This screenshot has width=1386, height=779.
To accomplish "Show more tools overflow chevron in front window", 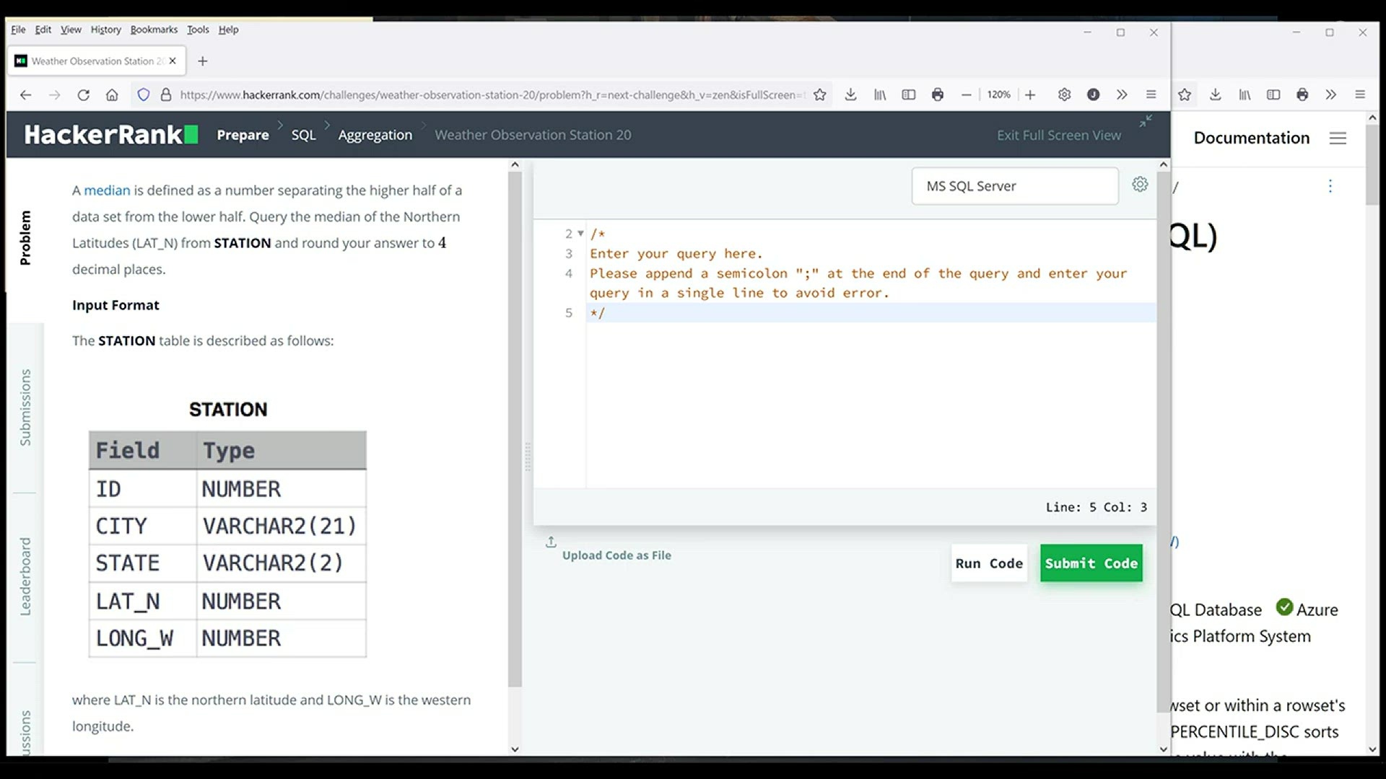I will coord(1122,94).
